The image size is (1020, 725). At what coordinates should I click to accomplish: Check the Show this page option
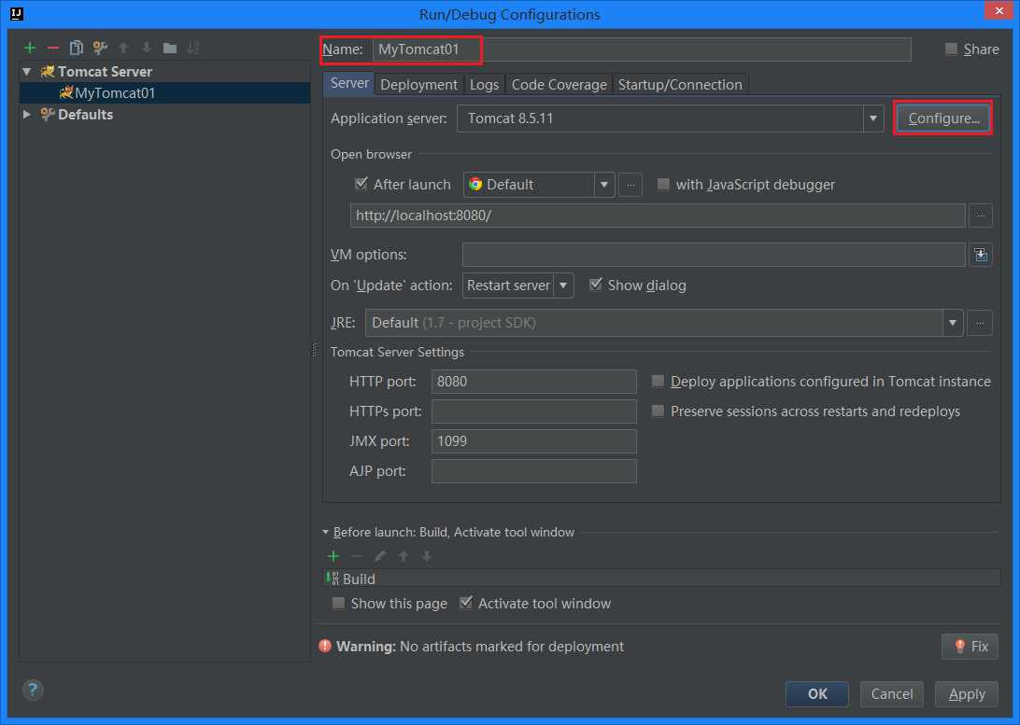(338, 603)
